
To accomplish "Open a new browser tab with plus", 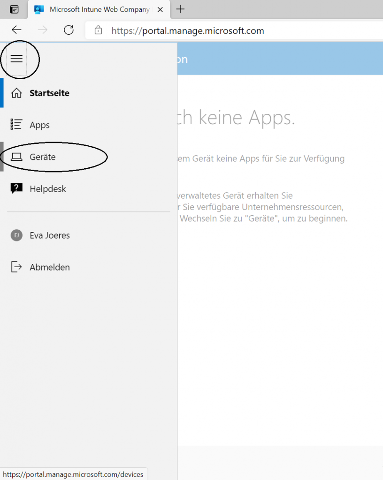I will [x=180, y=9].
